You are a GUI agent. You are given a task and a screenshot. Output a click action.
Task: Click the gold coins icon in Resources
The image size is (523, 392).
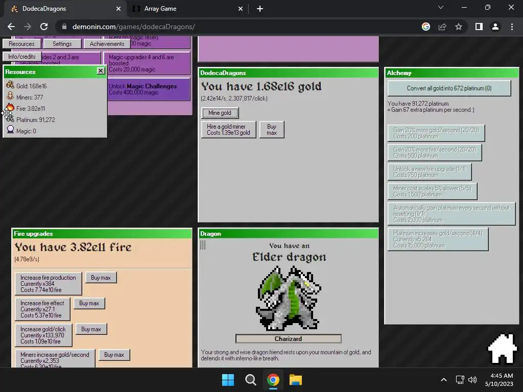[10, 85]
